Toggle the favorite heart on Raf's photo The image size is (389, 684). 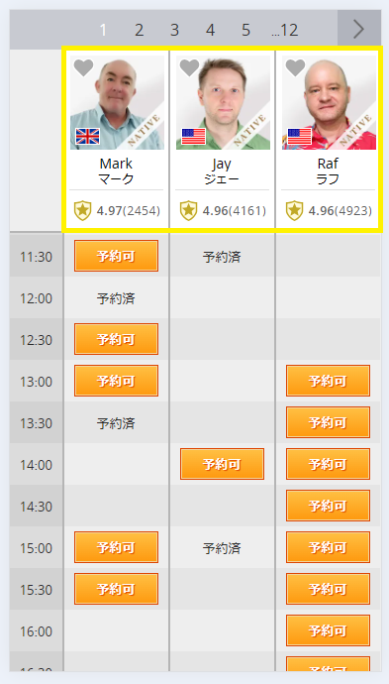(x=295, y=67)
